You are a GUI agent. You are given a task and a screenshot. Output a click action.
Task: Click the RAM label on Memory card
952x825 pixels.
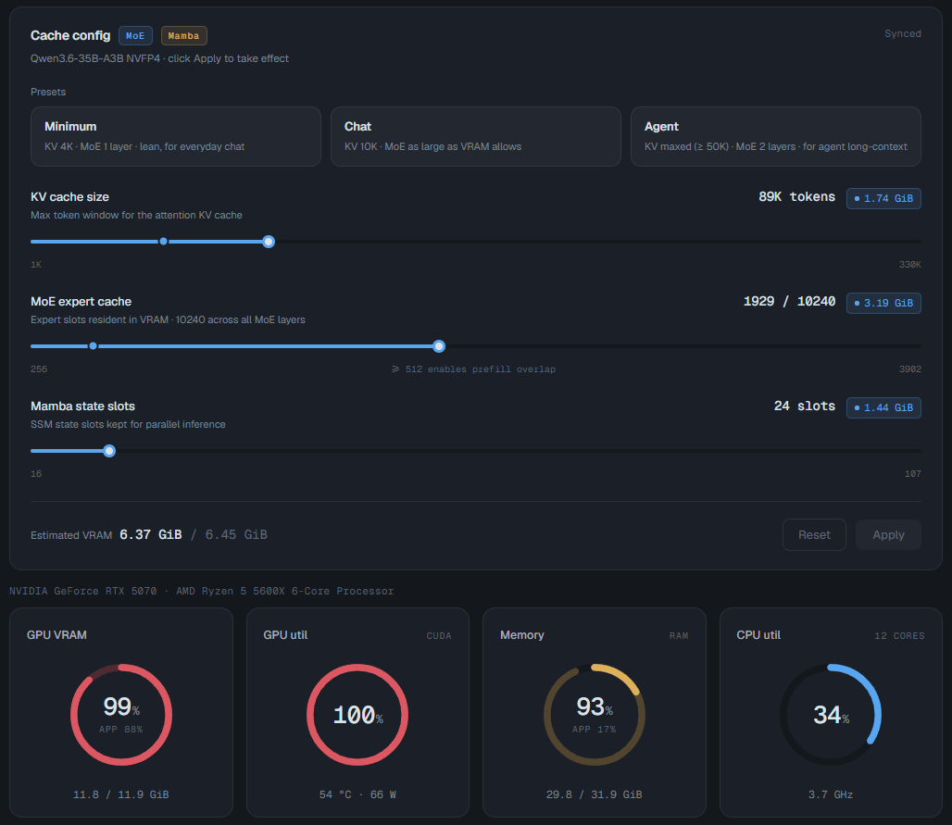pos(679,635)
